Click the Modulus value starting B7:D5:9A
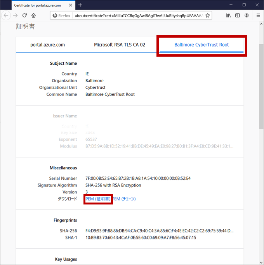This screenshot has width=264, height=265. pyautogui.click(x=159, y=146)
